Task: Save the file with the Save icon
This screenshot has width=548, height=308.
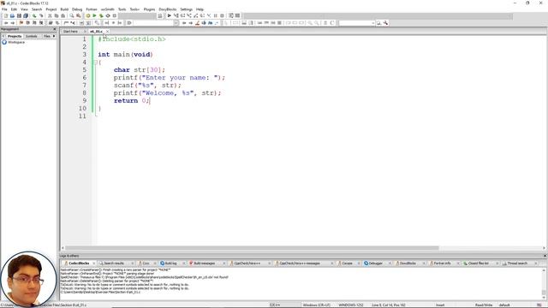Action: [19, 15]
